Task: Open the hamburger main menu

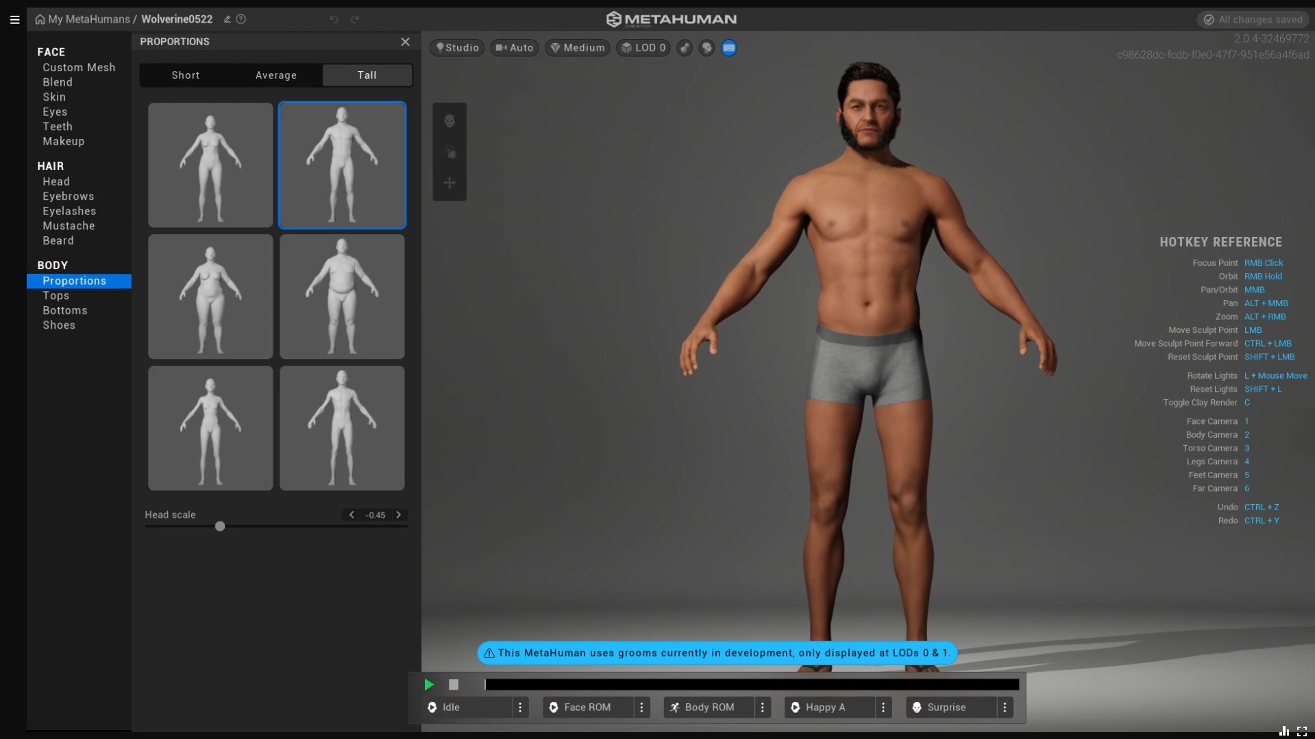Action: click(14, 19)
